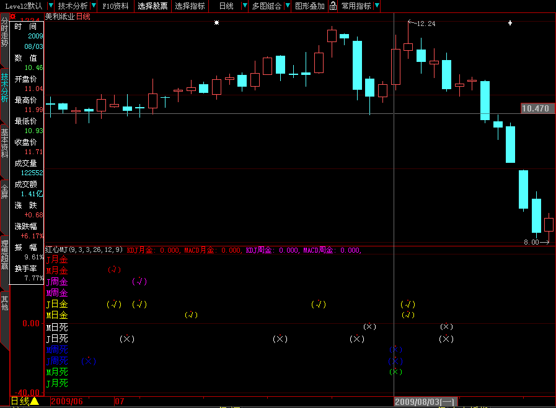Click the 成交额 value 1.41亿
This screenshot has height=408, width=556.
pos(32,194)
